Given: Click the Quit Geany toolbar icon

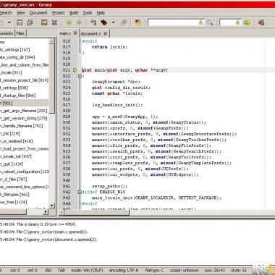Looking at the screenshot, I should (x=261, y=22).
